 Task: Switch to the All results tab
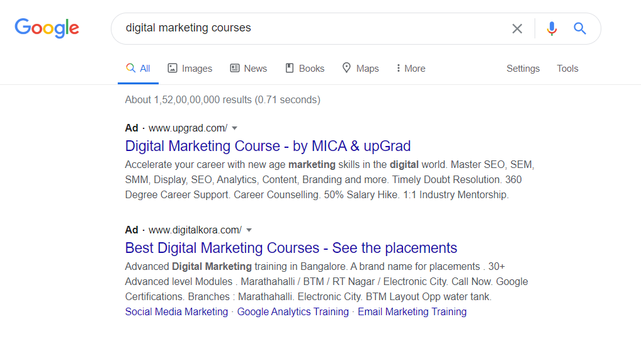click(x=138, y=68)
